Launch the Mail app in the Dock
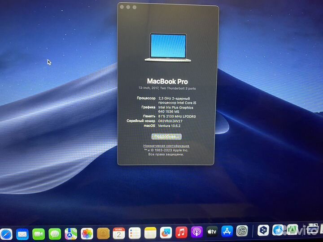 (22, 234)
